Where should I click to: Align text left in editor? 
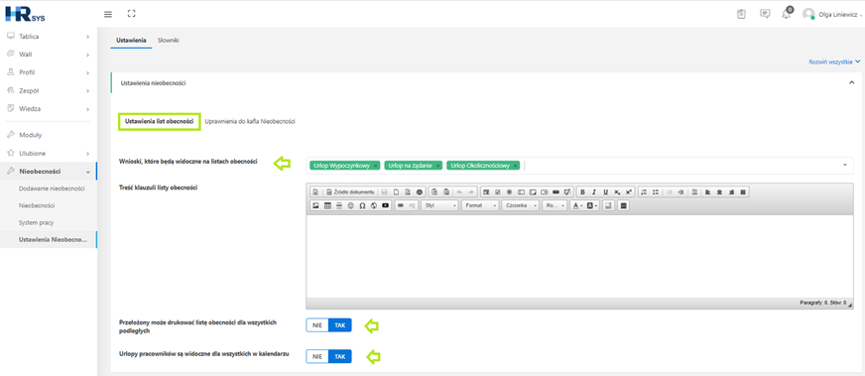click(708, 191)
